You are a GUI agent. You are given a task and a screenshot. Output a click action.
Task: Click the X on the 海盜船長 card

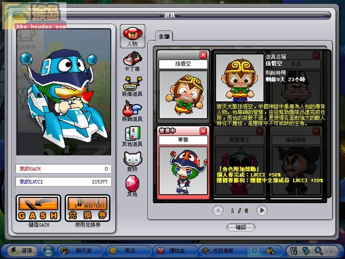pos(316,131)
